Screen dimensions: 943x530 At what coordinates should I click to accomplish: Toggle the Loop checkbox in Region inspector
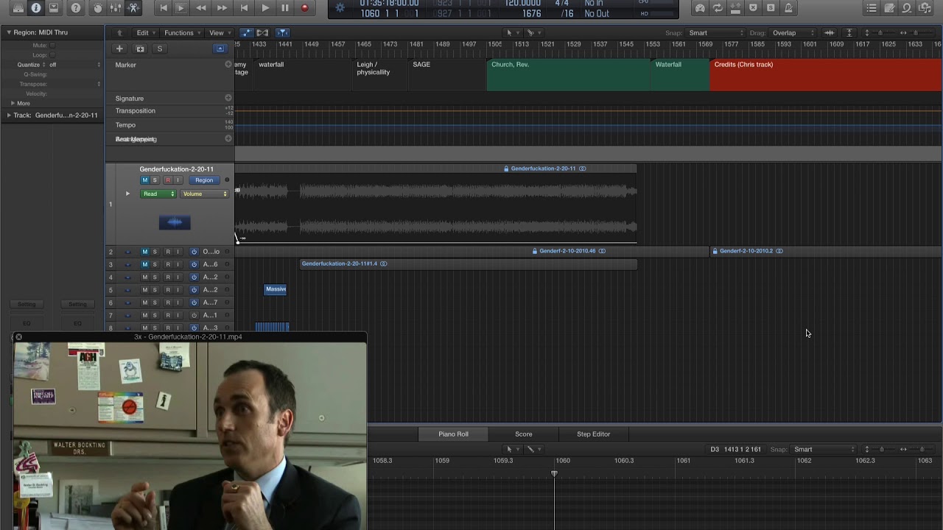[x=52, y=55]
